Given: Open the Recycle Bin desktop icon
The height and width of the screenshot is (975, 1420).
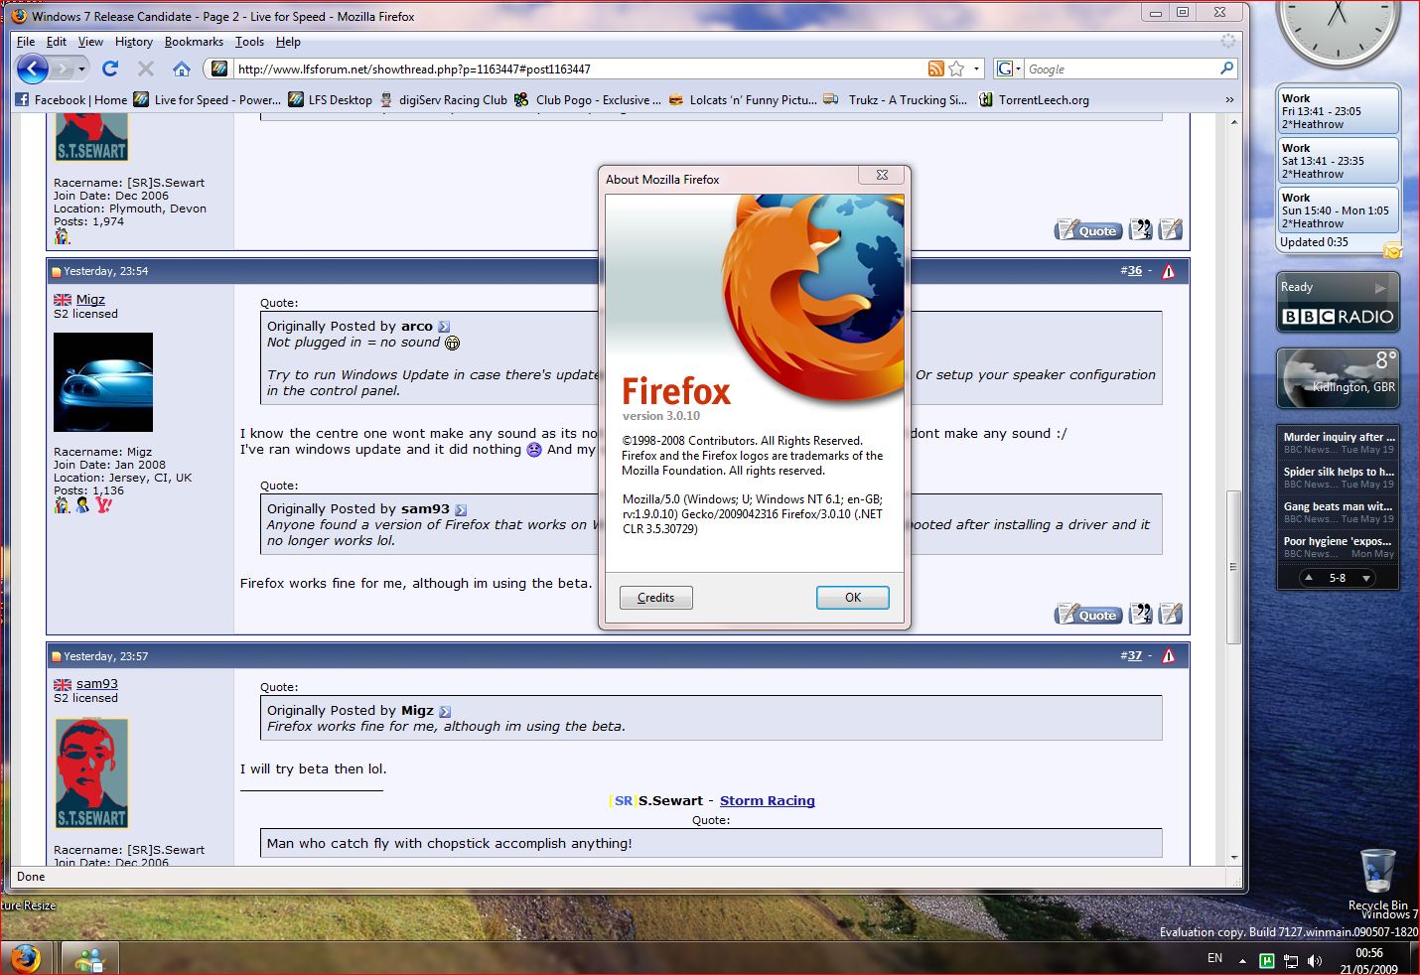Looking at the screenshot, I should pos(1377,879).
